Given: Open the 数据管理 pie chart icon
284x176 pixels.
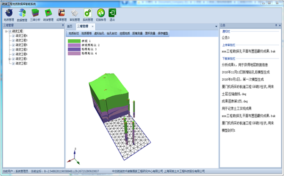Looking at the screenshot, I should pyautogui.click(x=22, y=13).
